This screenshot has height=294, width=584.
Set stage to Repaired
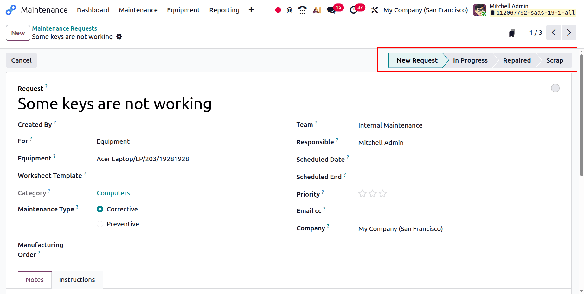(x=517, y=60)
